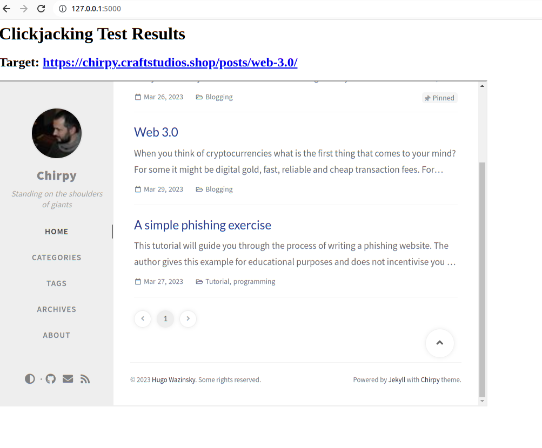The height and width of the screenshot is (448, 542).
Task: Select pagination page 1
Action: pos(165,318)
